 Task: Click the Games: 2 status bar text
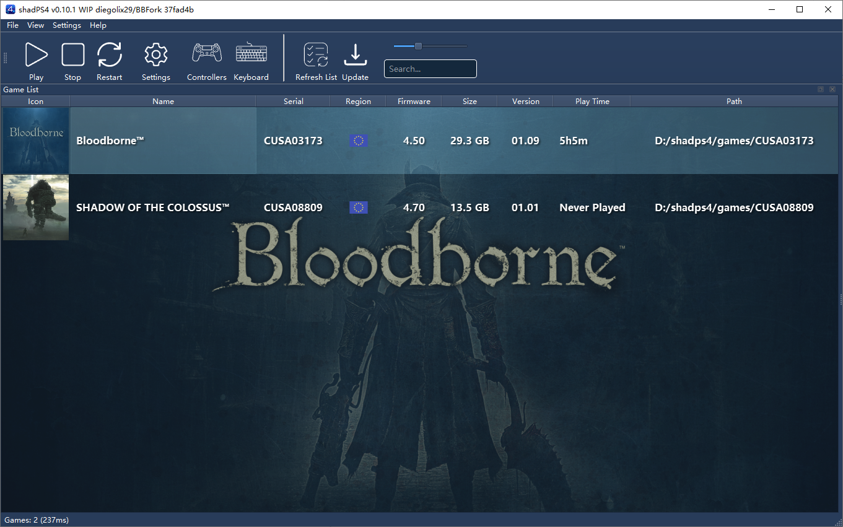pyautogui.click(x=37, y=520)
